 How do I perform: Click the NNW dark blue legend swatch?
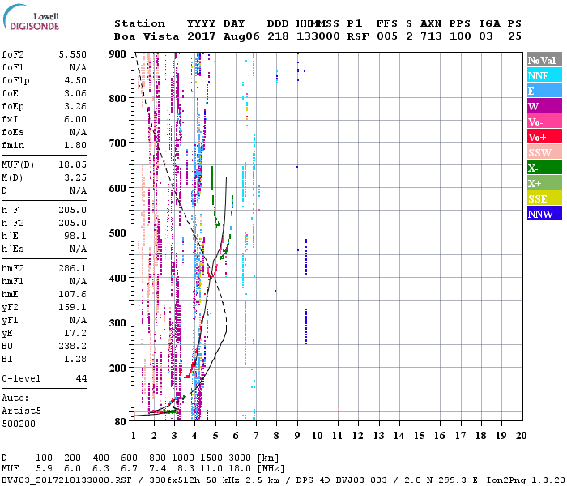pos(544,213)
